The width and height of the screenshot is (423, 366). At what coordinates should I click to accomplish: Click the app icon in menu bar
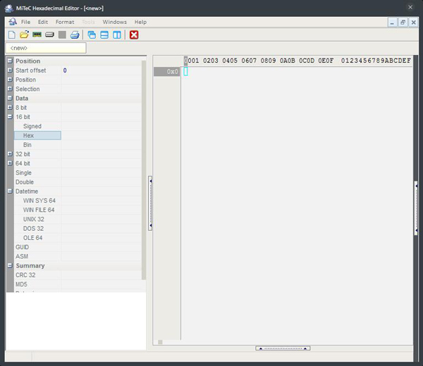[x=12, y=22]
